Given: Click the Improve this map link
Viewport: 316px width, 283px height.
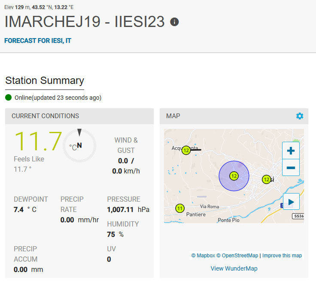Looking at the screenshot, I should coord(282,256).
